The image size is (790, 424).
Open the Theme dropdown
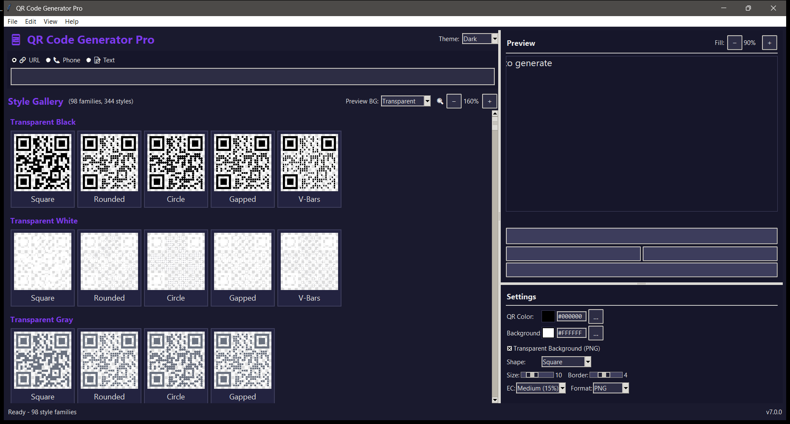[x=495, y=39]
